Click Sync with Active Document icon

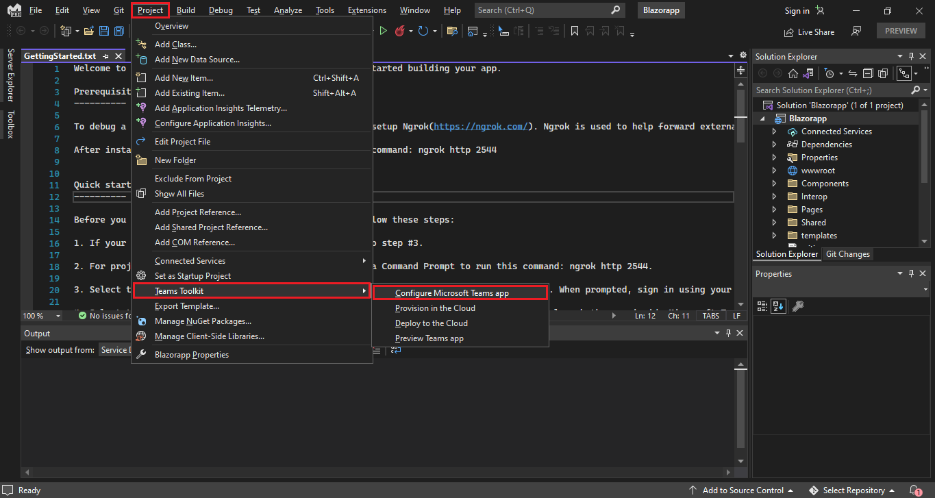853,73
